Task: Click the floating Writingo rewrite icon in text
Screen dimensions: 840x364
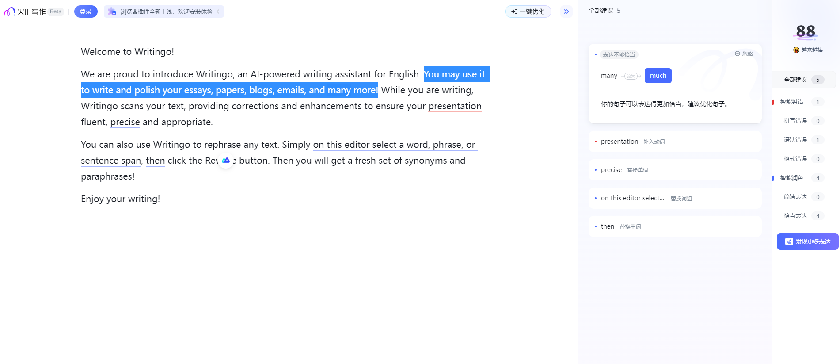Action: [226, 160]
